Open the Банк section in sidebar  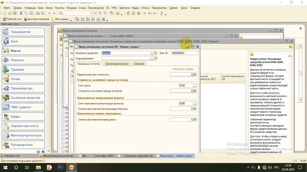pyautogui.click(x=24, y=41)
